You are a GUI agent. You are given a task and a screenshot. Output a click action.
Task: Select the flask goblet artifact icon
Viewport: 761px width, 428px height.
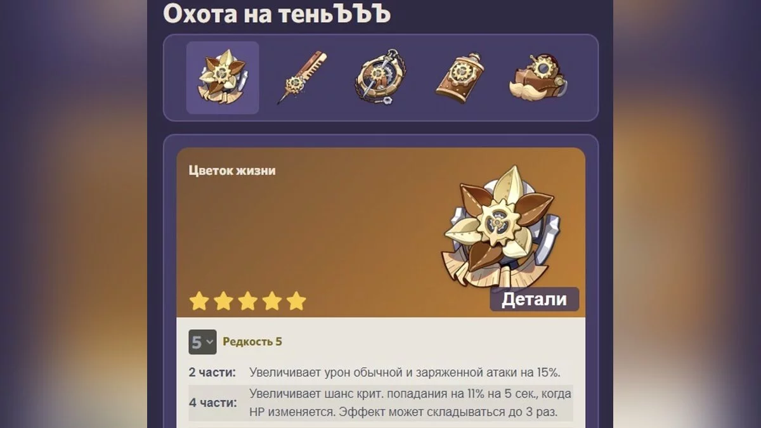click(x=460, y=79)
